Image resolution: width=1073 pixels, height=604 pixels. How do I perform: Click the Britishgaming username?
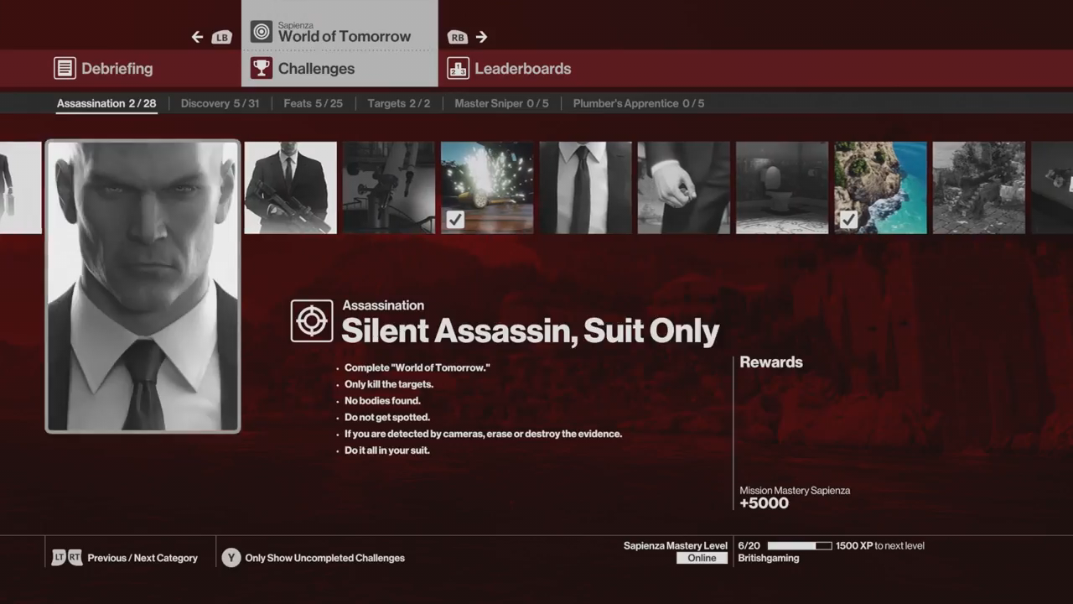click(x=769, y=558)
